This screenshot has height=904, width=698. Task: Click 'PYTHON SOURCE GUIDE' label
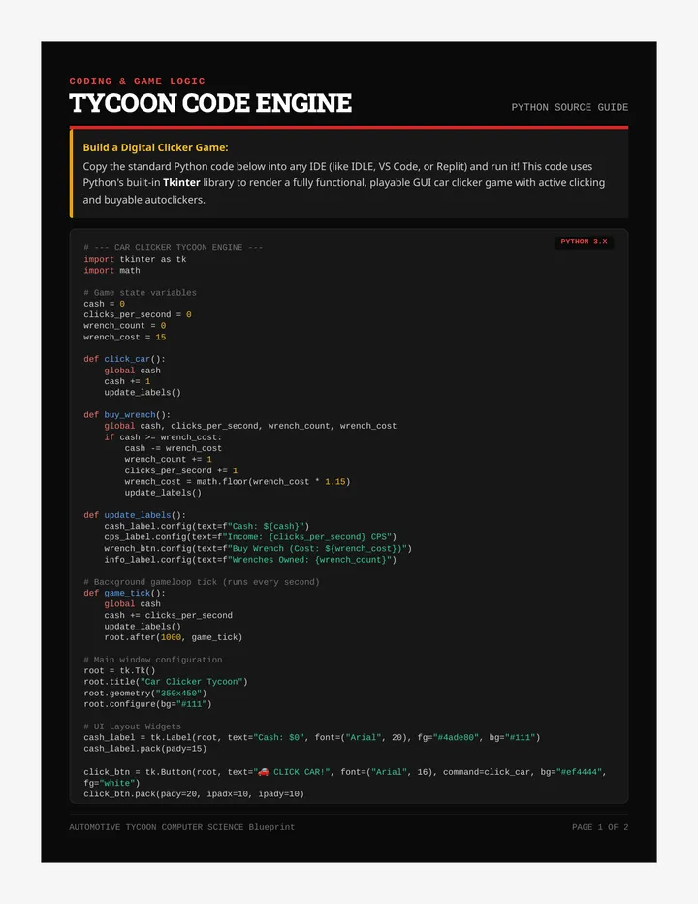coord(569,107)
